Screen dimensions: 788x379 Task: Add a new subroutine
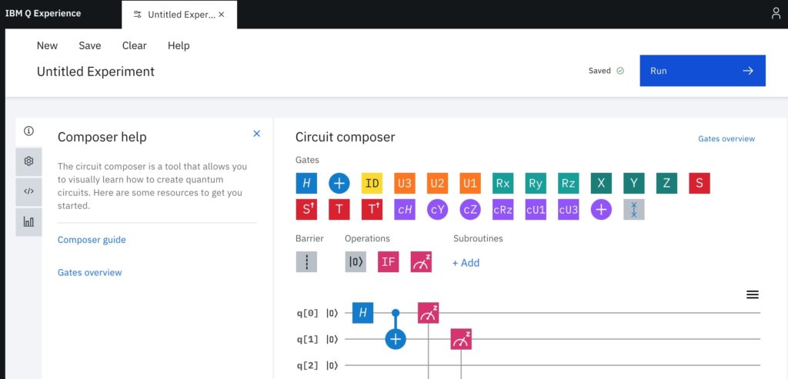(x=466, y=263)
